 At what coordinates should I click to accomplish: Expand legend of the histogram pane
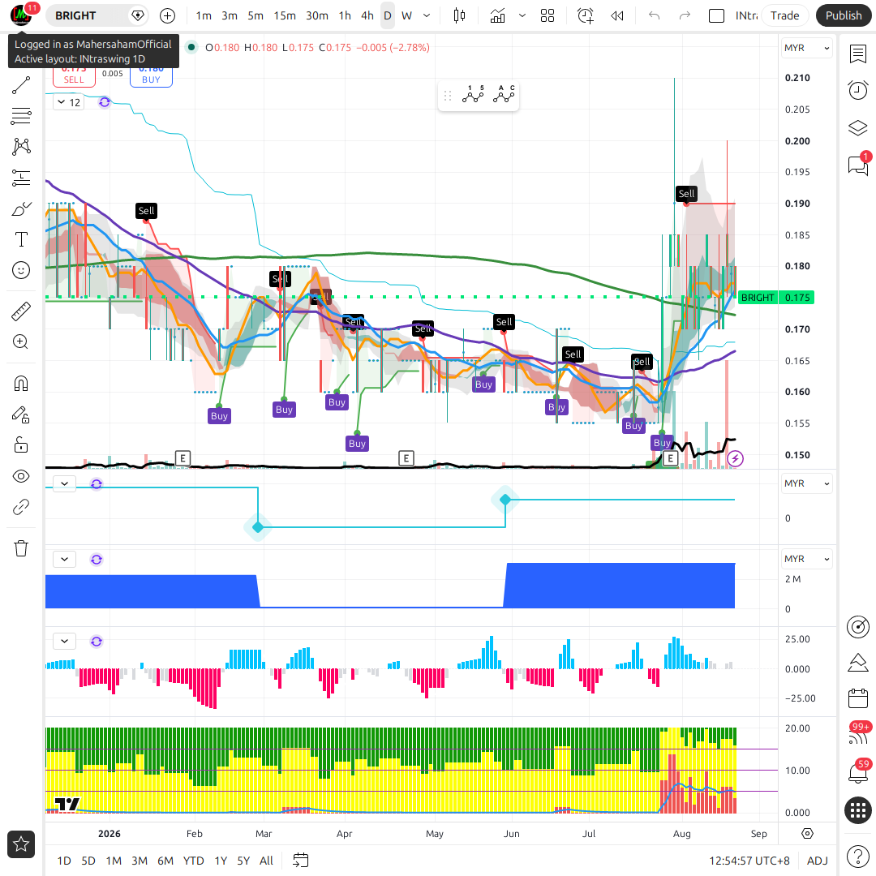tap(64, 642)
